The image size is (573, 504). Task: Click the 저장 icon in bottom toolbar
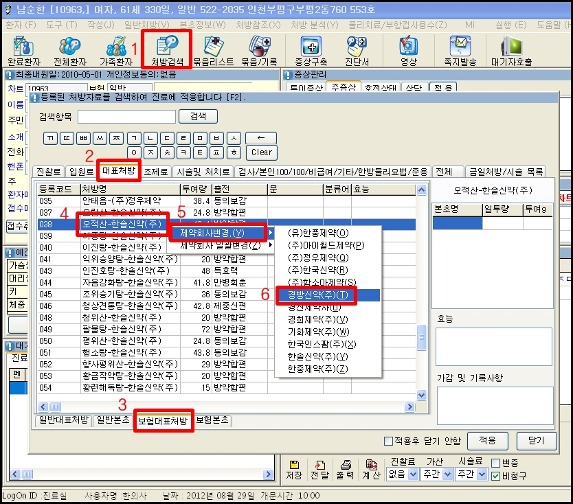click(x=294, y=469)
